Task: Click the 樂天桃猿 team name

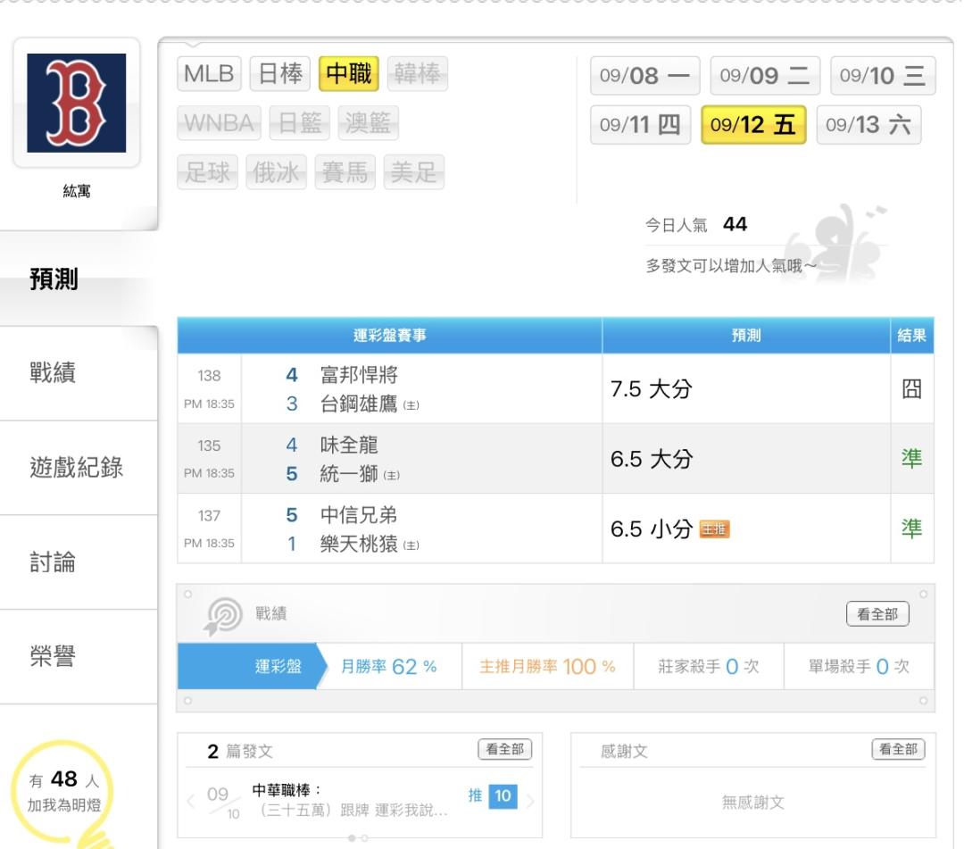Action: 359,544
